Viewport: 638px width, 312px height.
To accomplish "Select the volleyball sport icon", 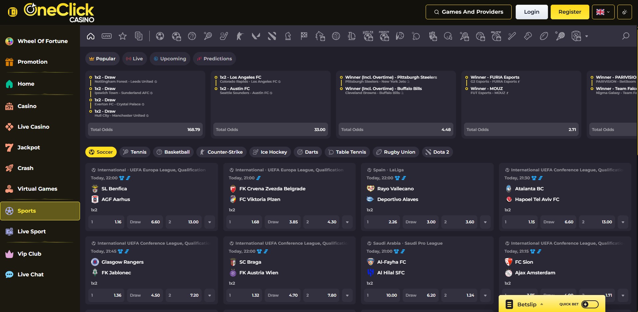I will click(336, 36).
